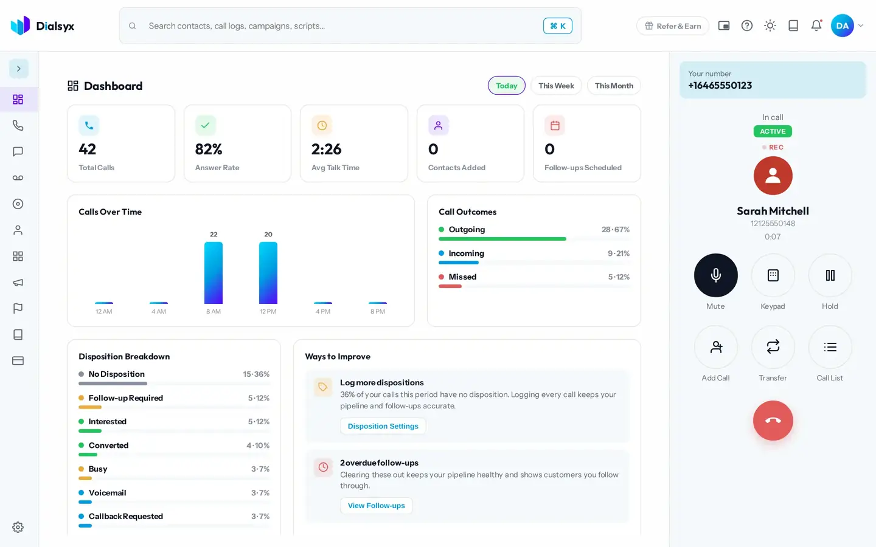This screenshot has height=547, width=876.
Task: Open the voicemail icon in sidebar
Action: click(18, 177)
